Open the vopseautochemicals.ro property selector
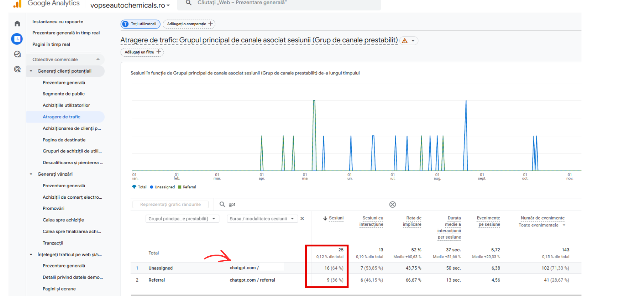This screenshot has width=629, height=296. [130, 5]
